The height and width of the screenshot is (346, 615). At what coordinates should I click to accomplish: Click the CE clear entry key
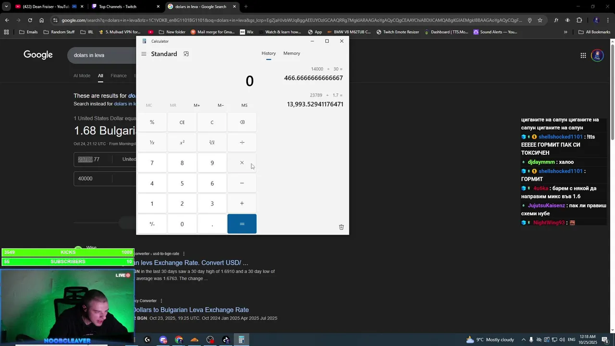pyautogui.click(x=182, y=122)
